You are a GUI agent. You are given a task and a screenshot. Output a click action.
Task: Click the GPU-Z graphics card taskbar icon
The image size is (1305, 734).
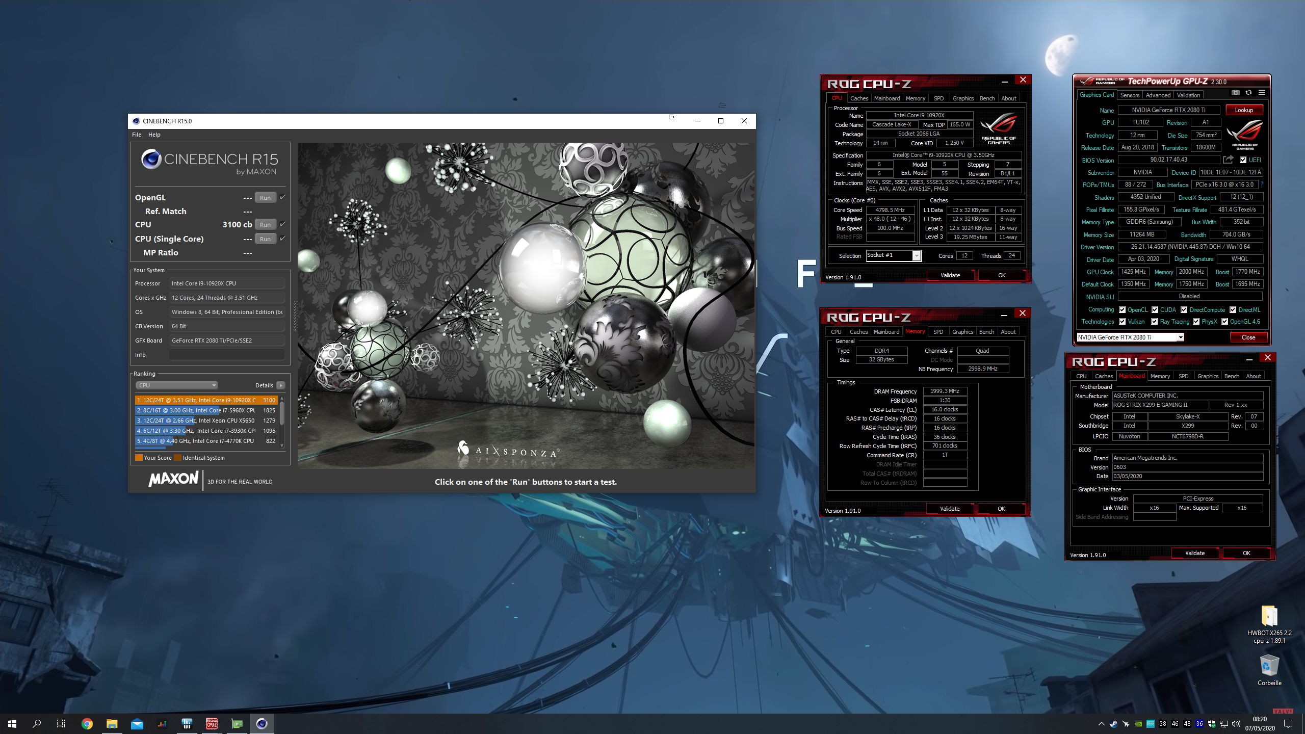coord(237,724)
